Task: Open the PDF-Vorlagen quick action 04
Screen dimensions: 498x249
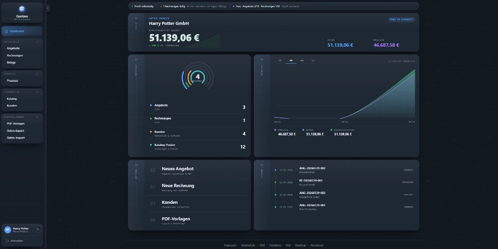Action: [197, 220]
